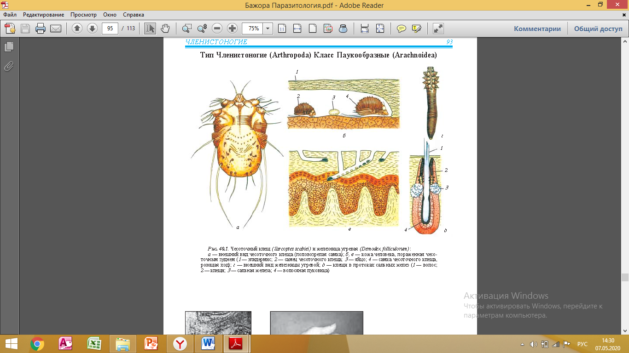This screenshot has height=353, width=629.
Task: Open the Файл menu
Action: coord(10,15)
